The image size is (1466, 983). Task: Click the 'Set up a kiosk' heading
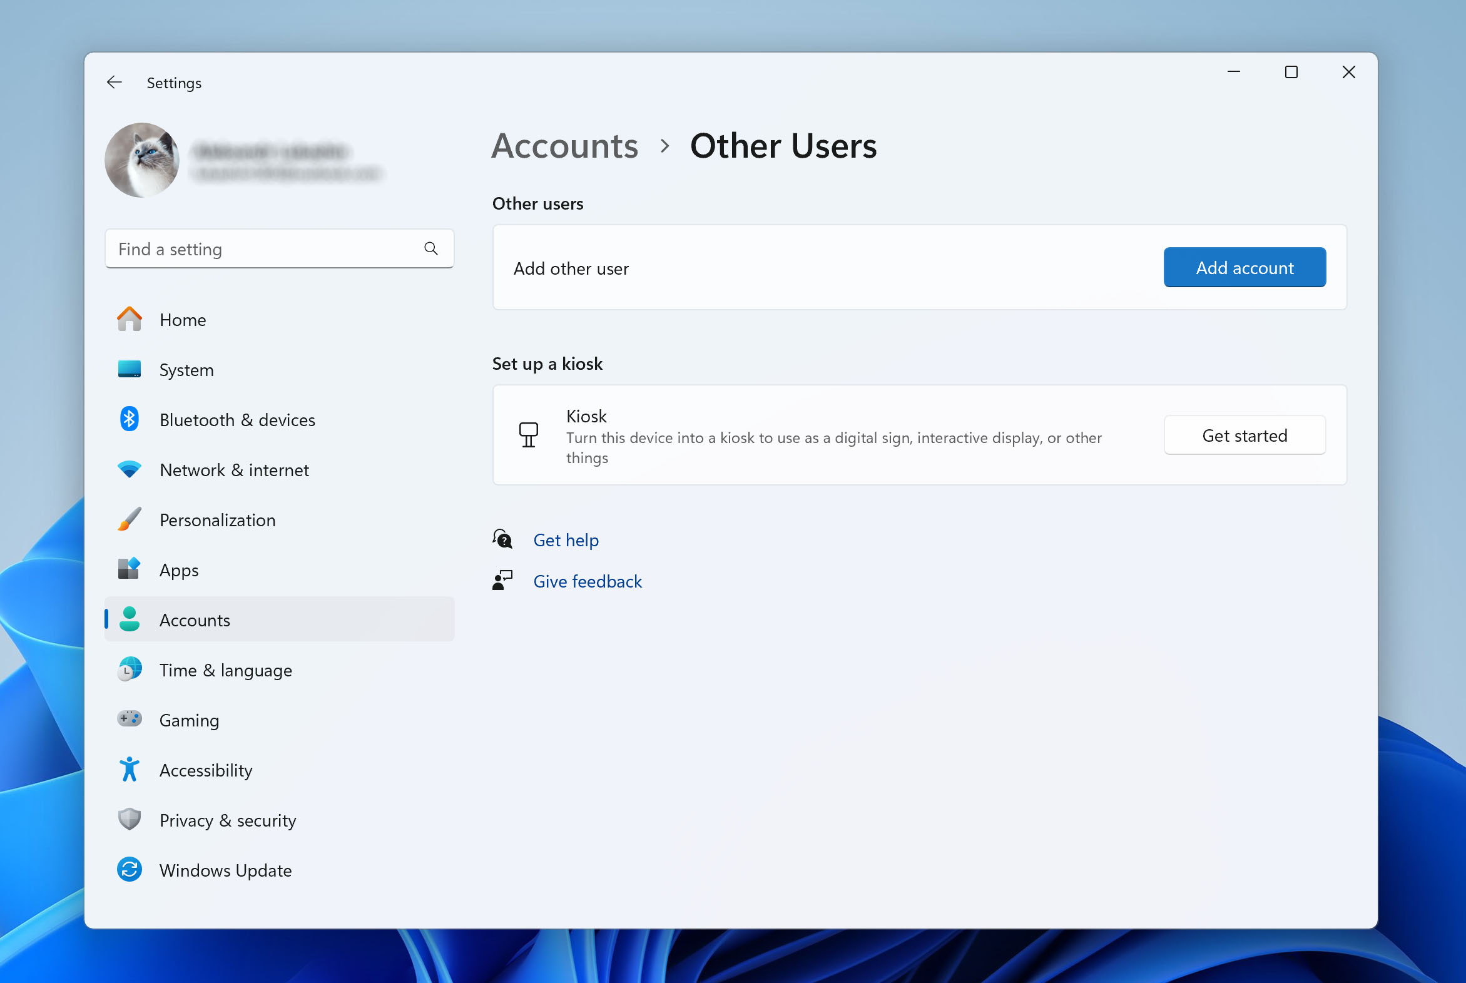pos(547,364)
